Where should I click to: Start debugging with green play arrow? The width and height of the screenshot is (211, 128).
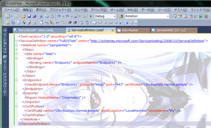point(91,16)
